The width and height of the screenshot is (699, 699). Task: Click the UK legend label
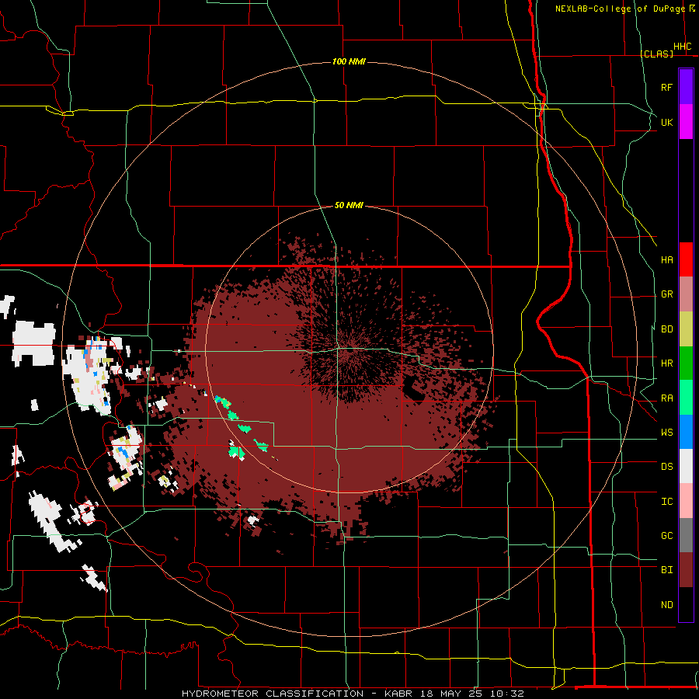click(666, 122)
